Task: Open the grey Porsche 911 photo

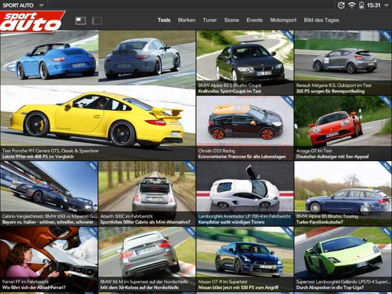Action: coord(147,59)
